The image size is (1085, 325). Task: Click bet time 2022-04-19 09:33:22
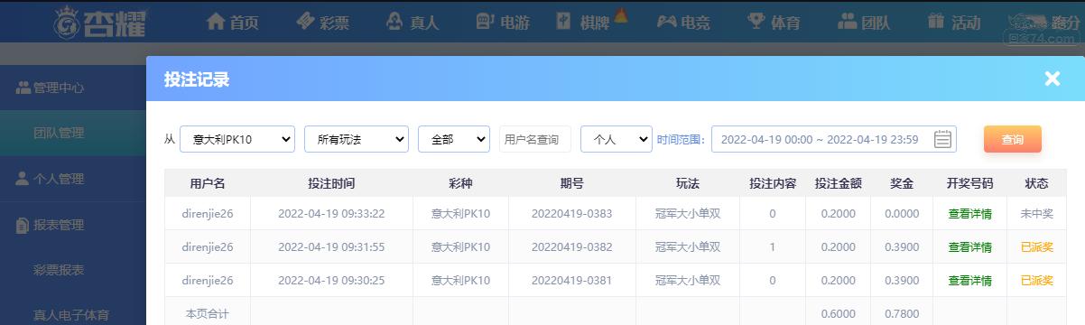click(x=331, y=214)
